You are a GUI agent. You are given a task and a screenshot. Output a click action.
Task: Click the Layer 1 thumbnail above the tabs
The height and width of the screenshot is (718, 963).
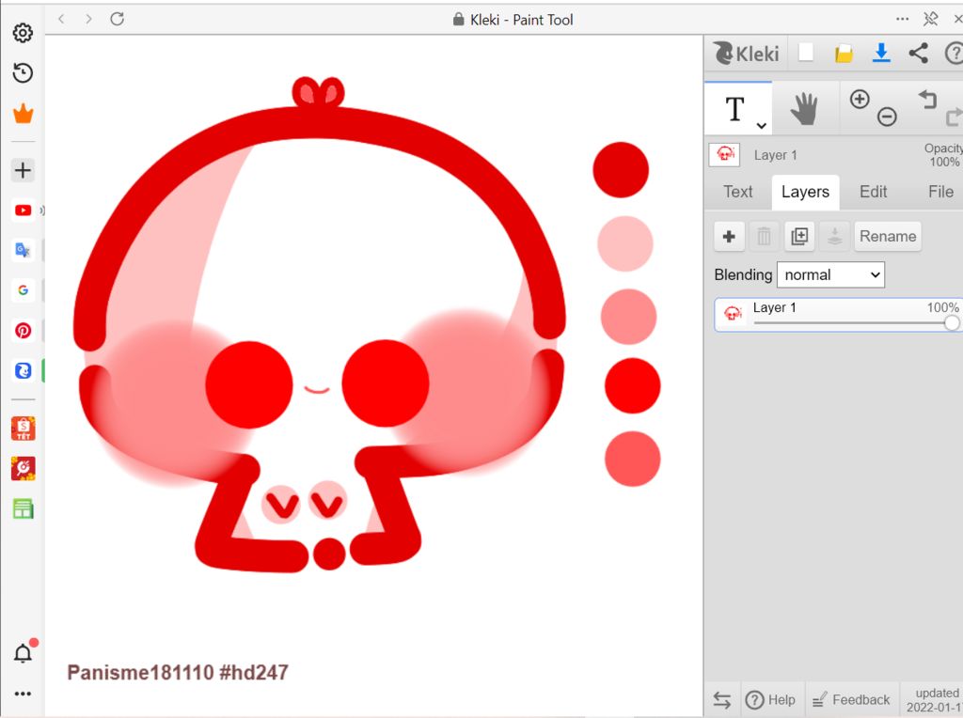725,155
